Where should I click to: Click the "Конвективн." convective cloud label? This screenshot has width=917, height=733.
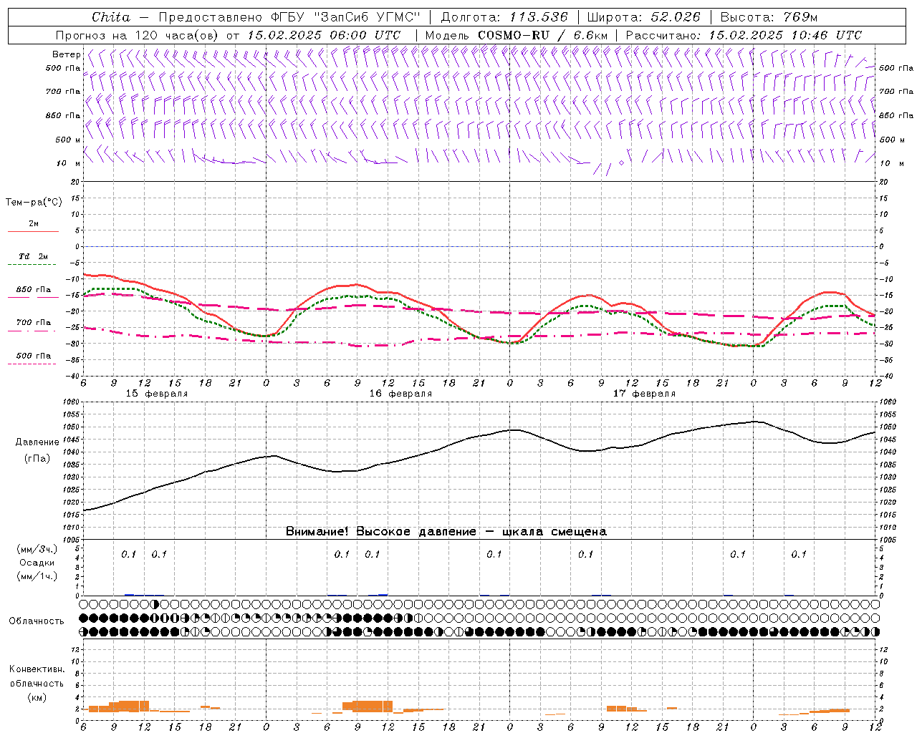tap(37, 669)
